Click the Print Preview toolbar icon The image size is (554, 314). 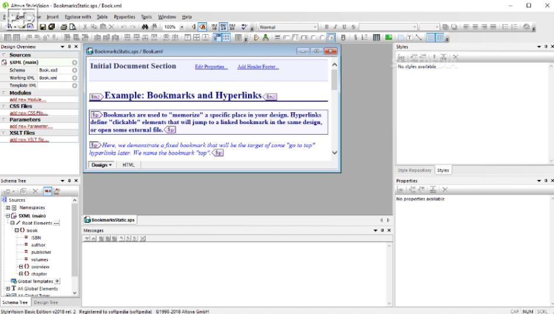point(72,27)
